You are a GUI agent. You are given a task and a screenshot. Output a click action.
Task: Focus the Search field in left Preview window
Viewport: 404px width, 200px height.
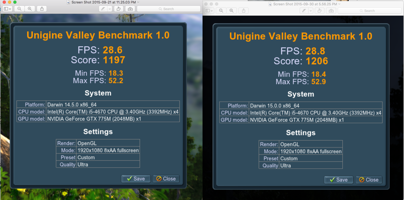168,9
